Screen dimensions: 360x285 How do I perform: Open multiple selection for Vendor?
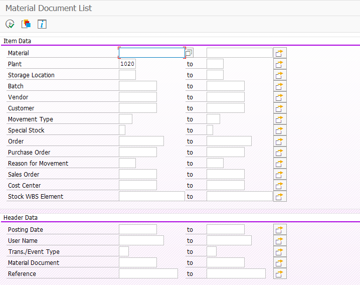[x=280, y=97]
